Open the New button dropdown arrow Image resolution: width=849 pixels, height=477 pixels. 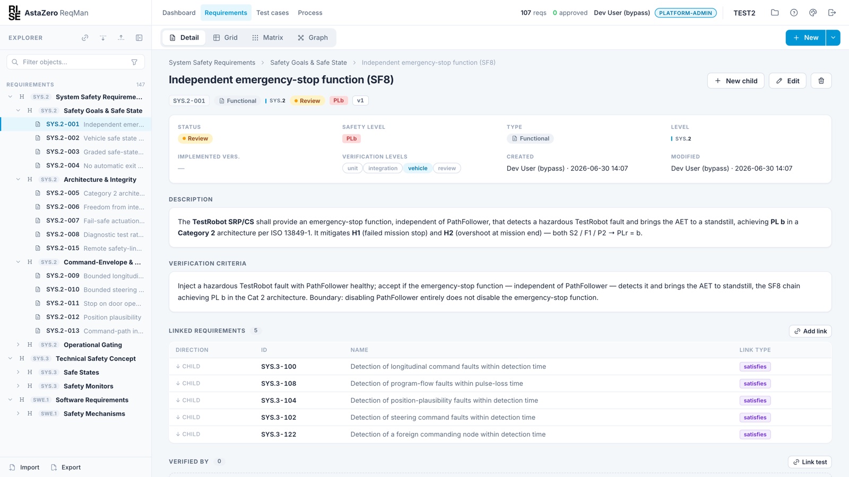(833, 38)
